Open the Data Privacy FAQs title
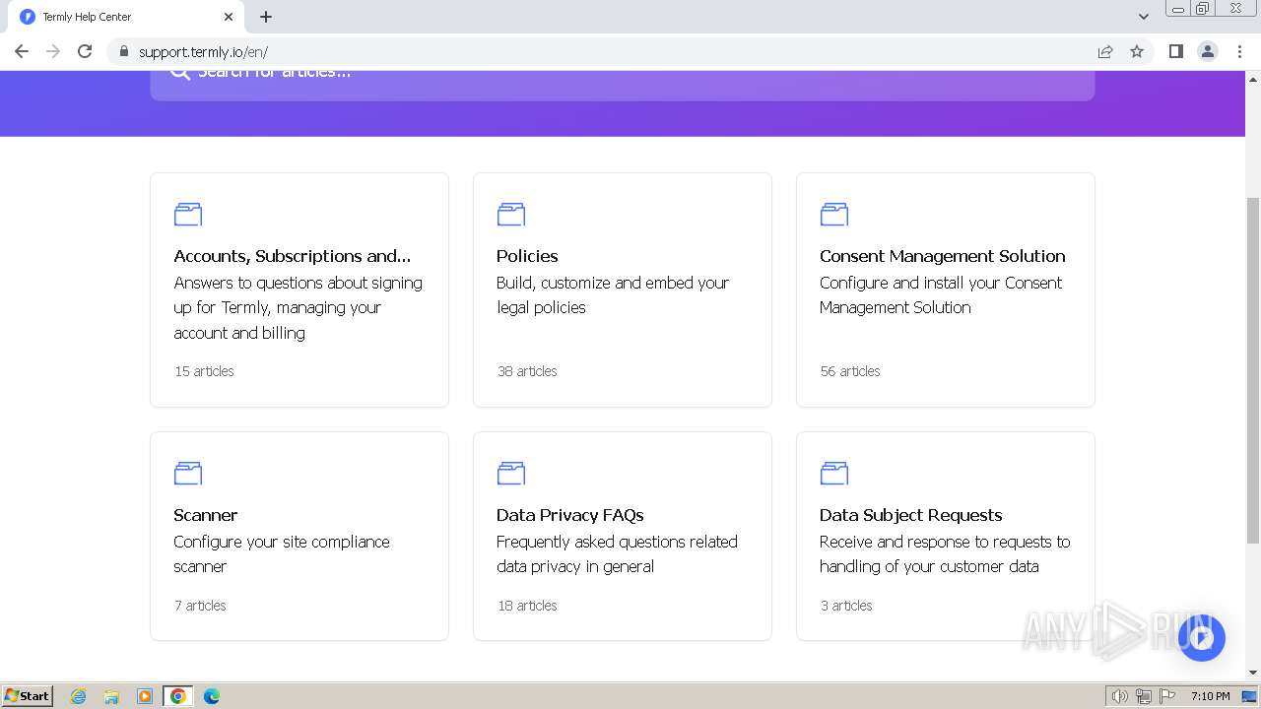This screenshot has width=1261, height=709. coord(570,515)
